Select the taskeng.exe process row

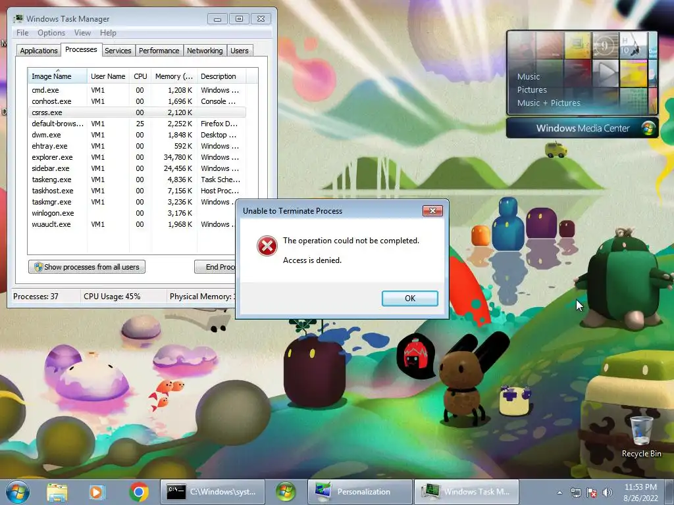tap(137, 180)
